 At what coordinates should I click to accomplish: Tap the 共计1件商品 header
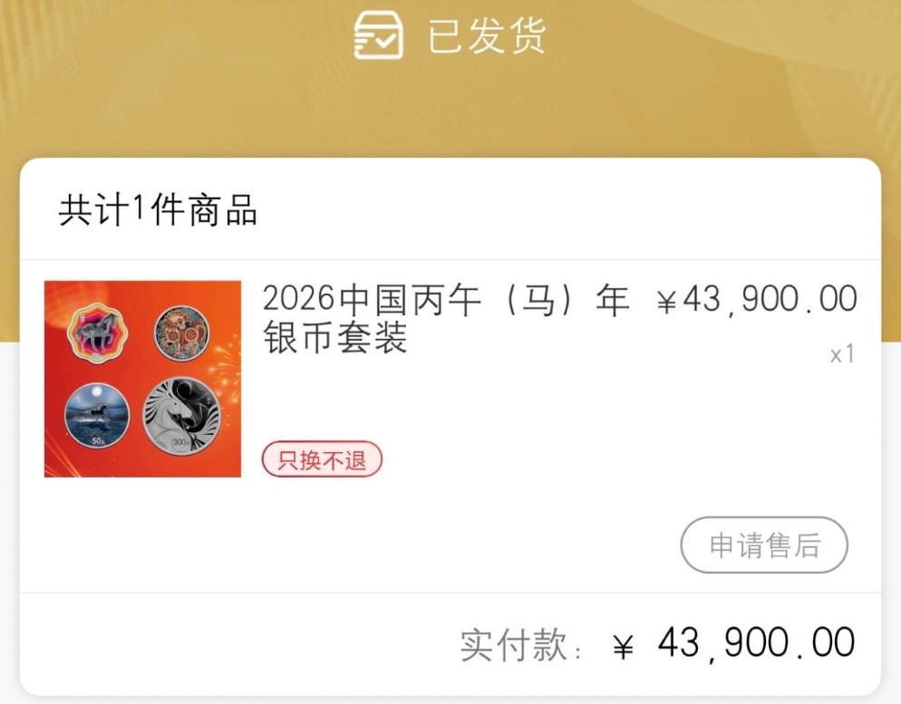tap(158, 209)
